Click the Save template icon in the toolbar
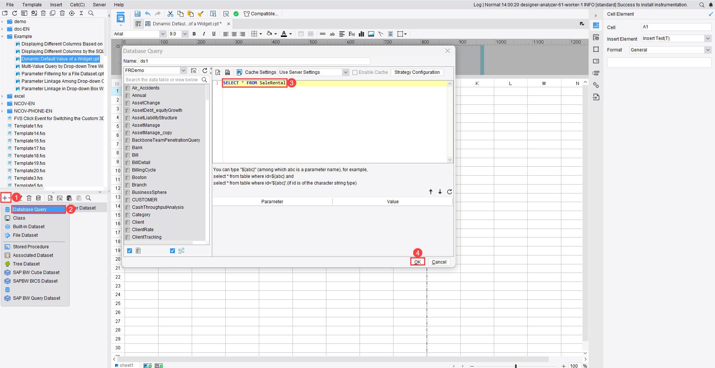Viewport: 715px width, 368px height. [x=138, y=14]
